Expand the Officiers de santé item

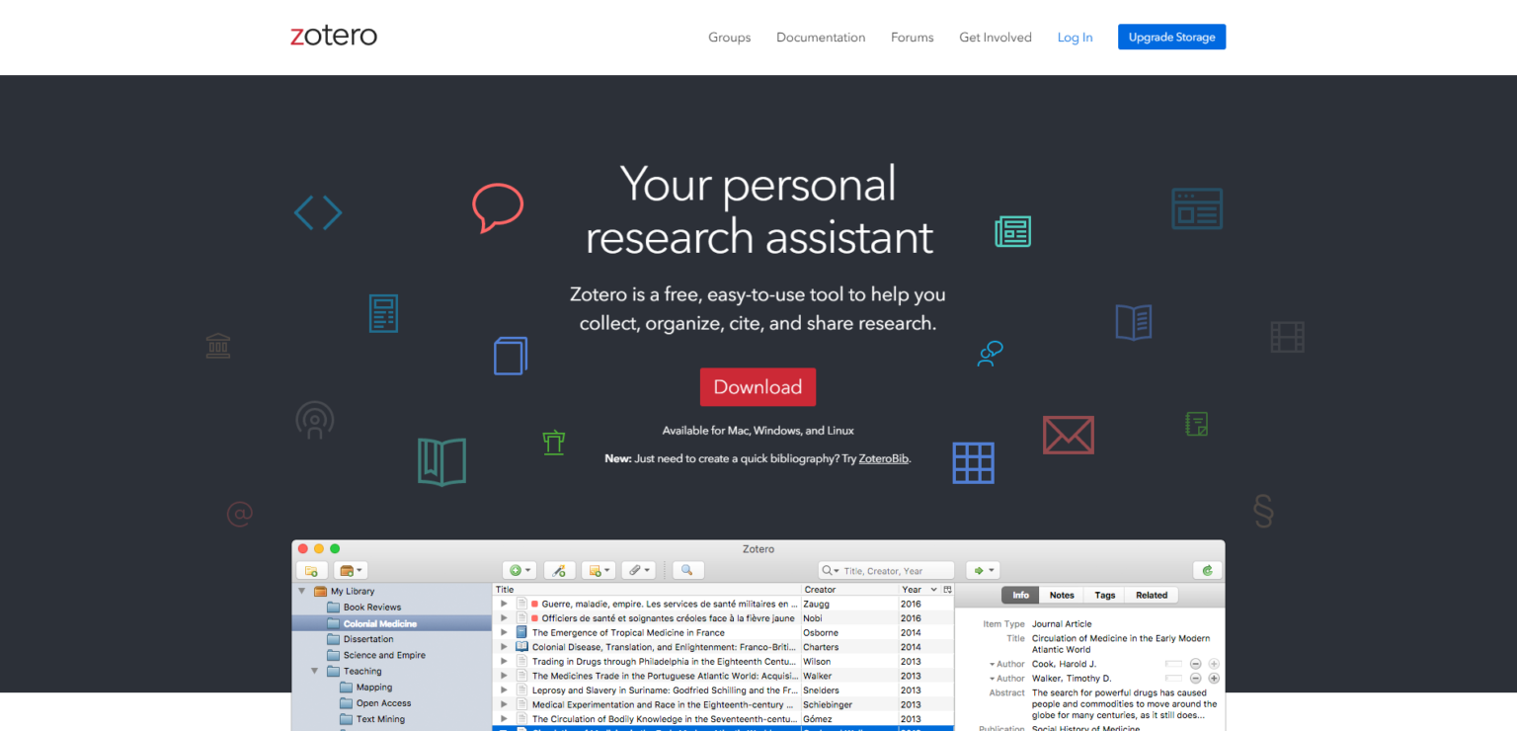click(x=504, y=618)
